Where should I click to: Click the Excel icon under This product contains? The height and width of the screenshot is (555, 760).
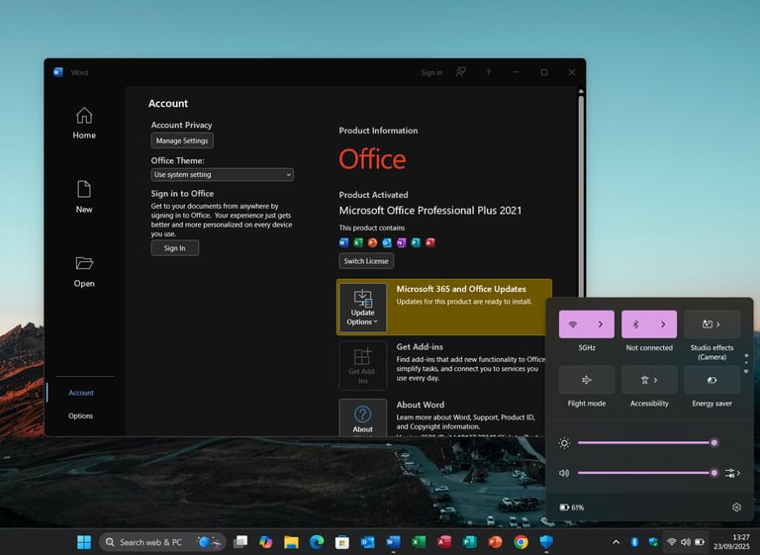click(x=357, y=242)
